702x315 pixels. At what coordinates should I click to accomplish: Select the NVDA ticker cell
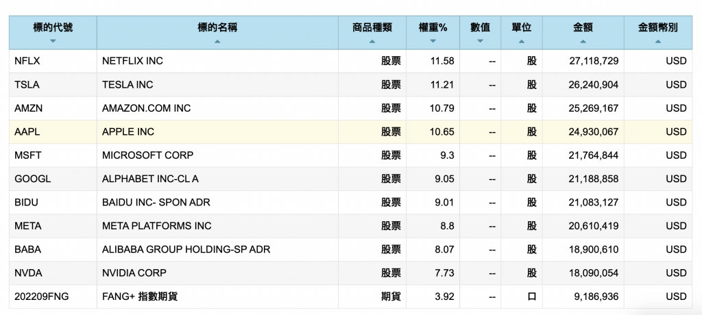pyautogui.click(x=53, y=273)
